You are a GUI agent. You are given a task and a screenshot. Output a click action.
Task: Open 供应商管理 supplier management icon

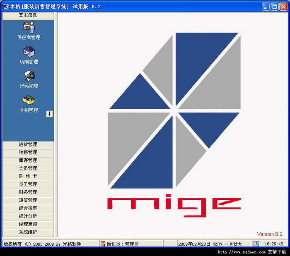click(29, 31)
